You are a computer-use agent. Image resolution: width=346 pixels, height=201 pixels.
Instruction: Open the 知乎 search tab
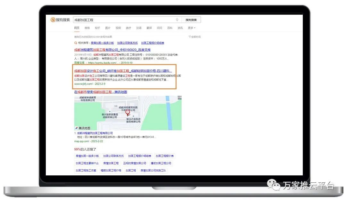click(97, 28)
